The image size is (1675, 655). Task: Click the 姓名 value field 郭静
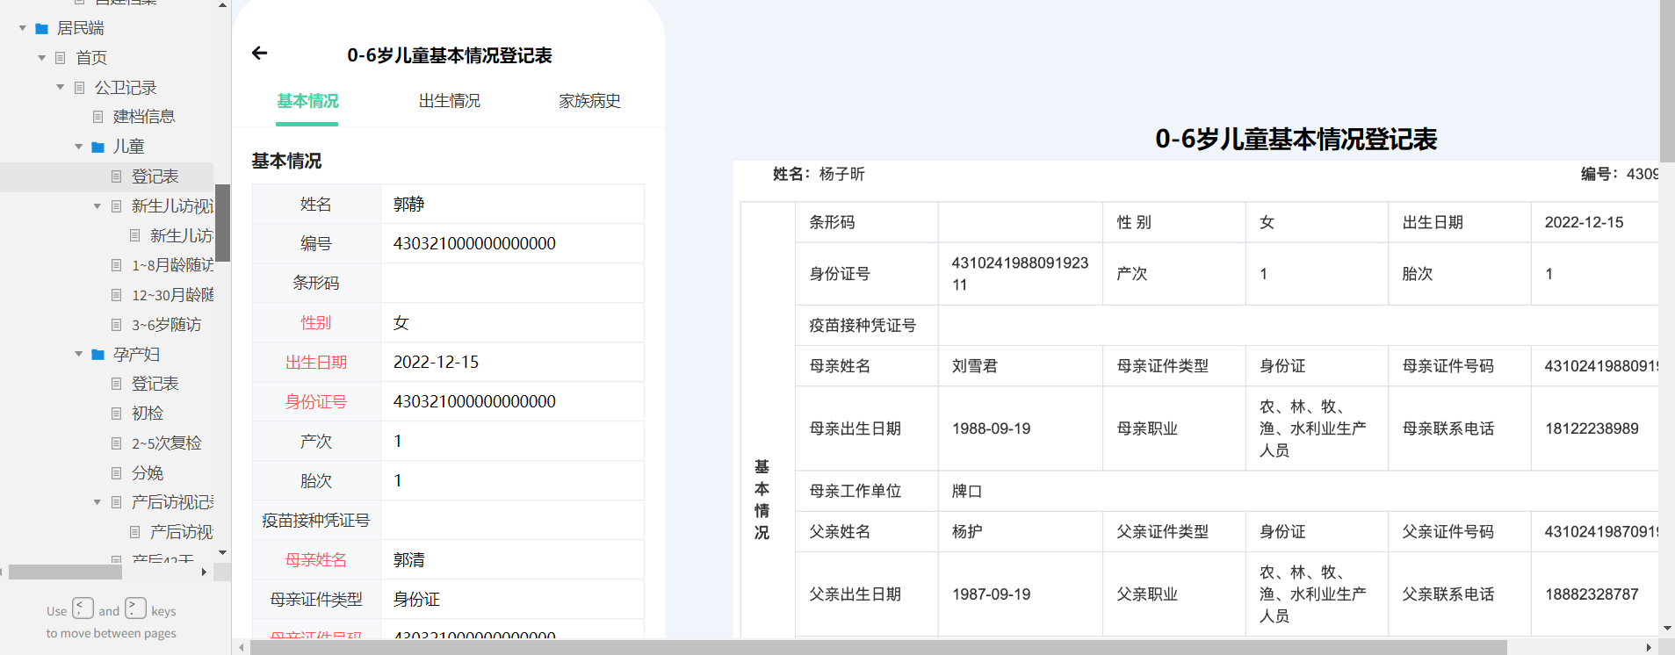(x=512, y=204)
